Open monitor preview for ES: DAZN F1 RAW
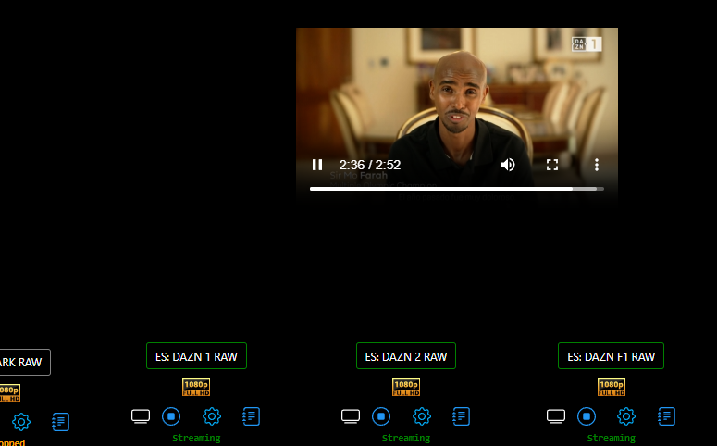This screenshot has width=717, height=446. point(556,416)
